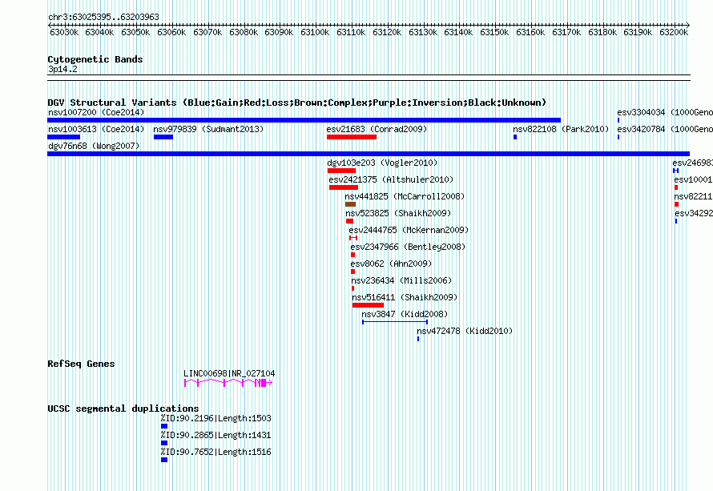Click the 63060k ruler position

tap(171, 33)
